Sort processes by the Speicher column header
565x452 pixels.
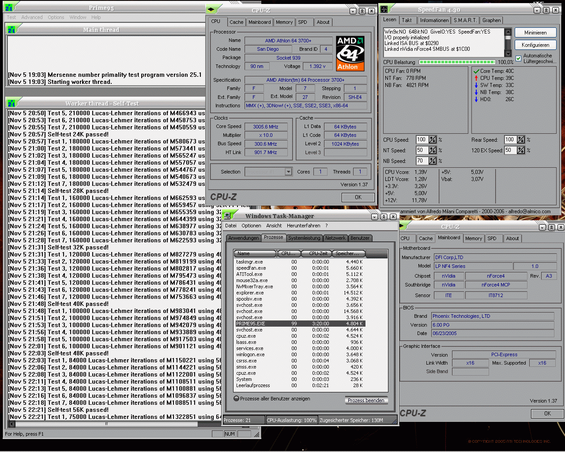[349, 253]
